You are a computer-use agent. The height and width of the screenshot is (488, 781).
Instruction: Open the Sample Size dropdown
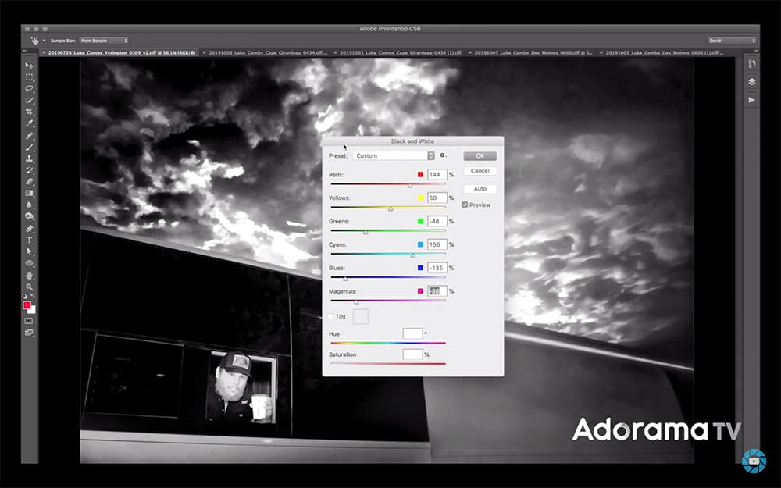(103, 40)
